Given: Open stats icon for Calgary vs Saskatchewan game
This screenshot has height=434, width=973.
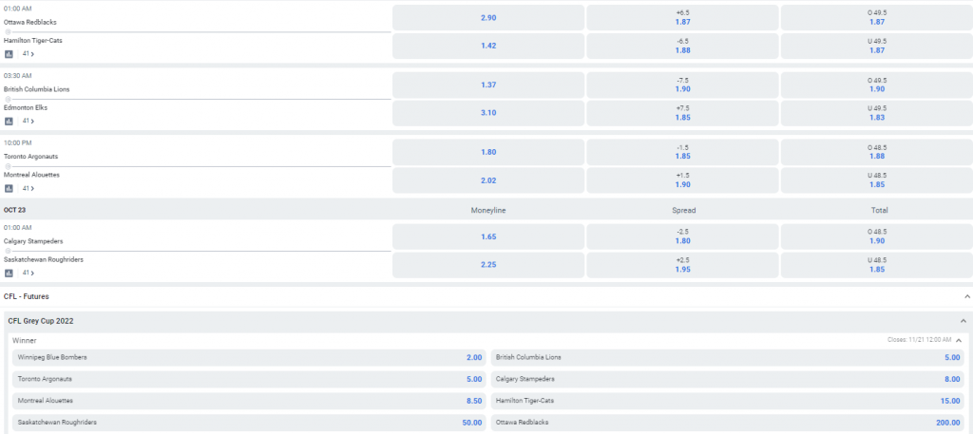Looking at the screenshot, I should [9, 273].
